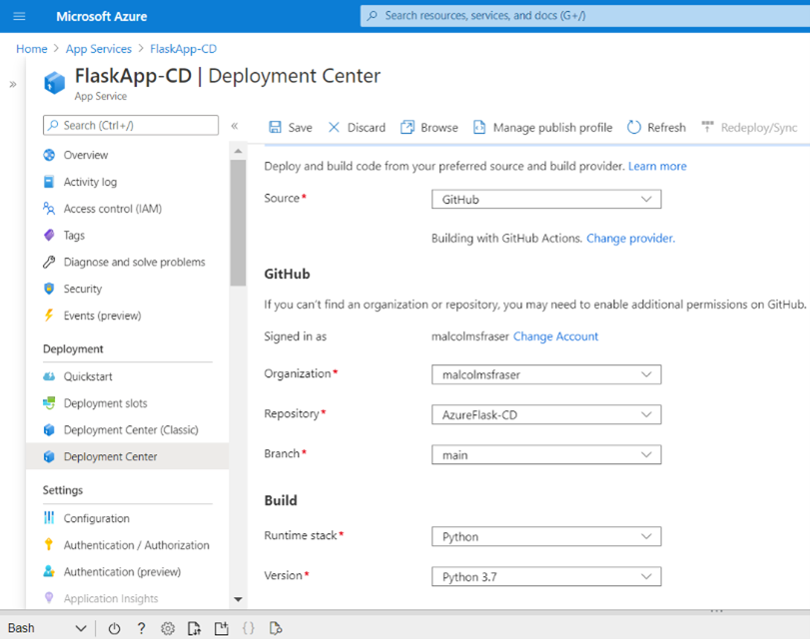
Task: Open new Cloud Shell session icon
Action: click(222, 628)
